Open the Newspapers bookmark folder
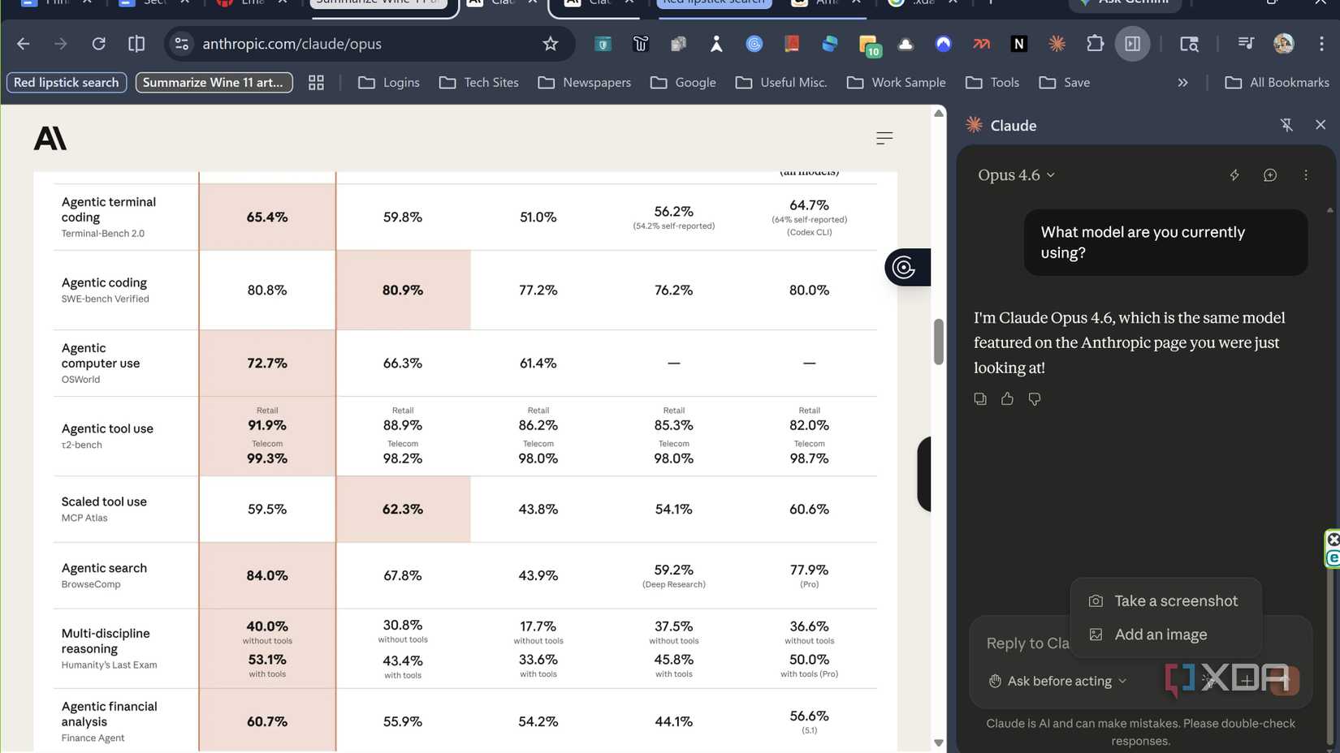1340x753 pixels. pyautogui.click(x=584, y=83)
